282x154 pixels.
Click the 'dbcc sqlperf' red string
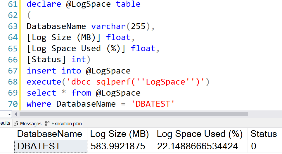pyautogui.click(x=135, y=82)
